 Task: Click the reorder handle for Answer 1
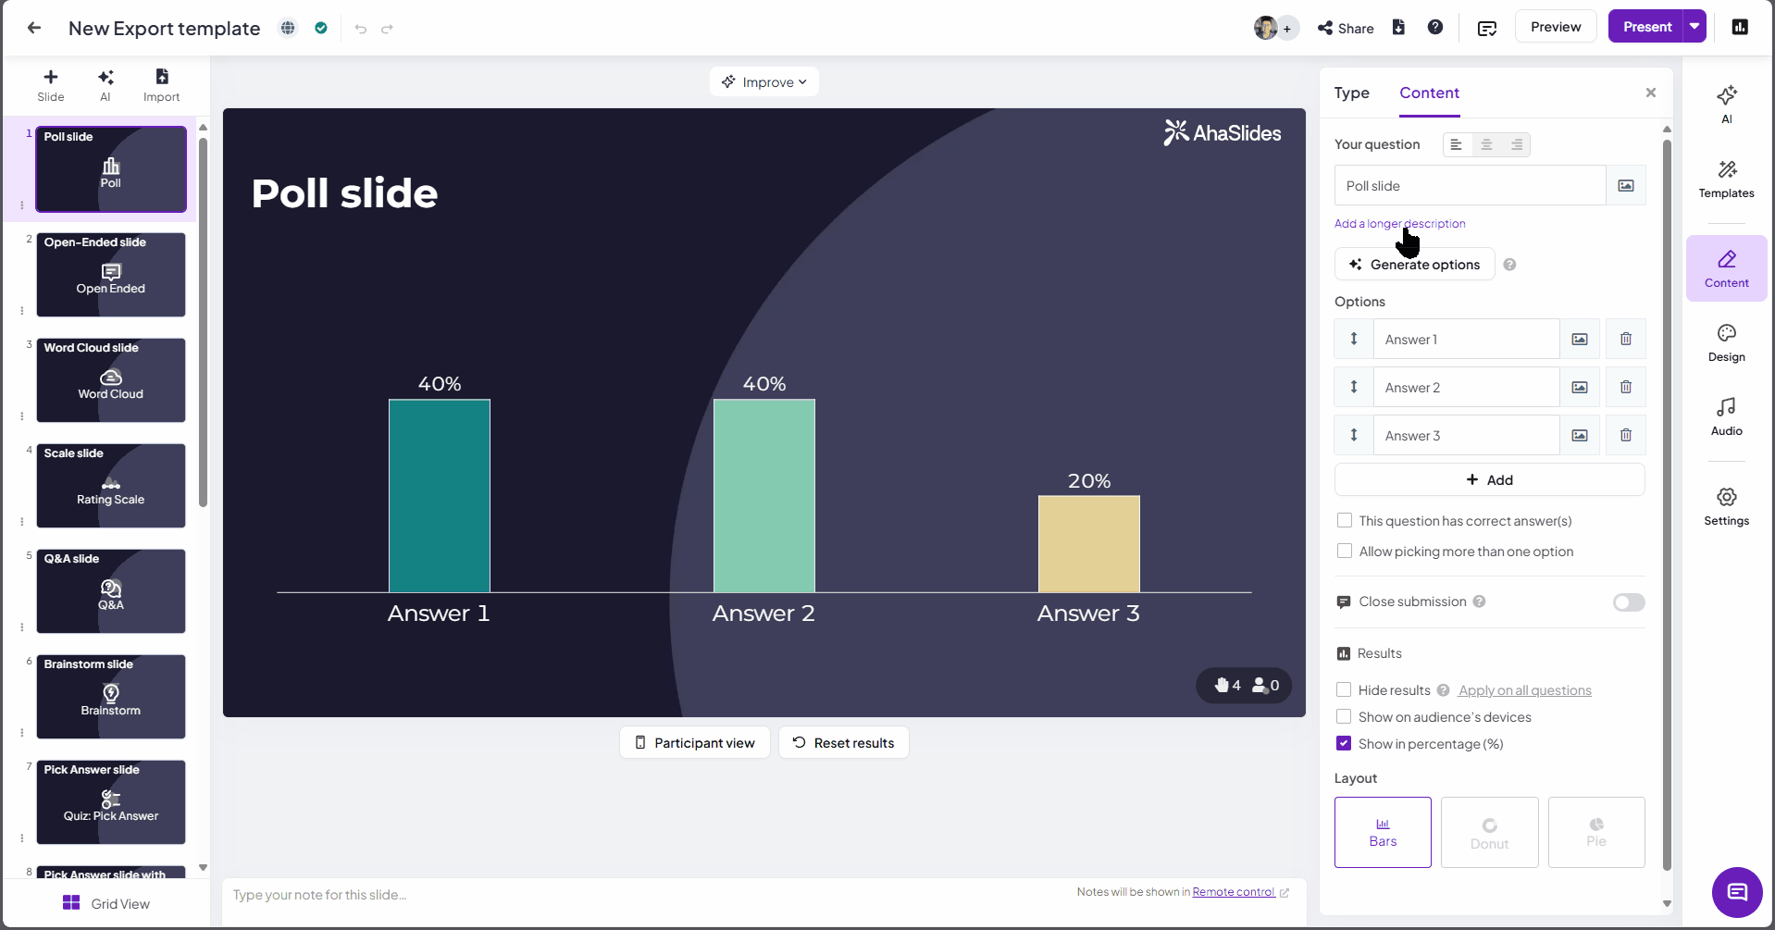(x=1354, y=339)
